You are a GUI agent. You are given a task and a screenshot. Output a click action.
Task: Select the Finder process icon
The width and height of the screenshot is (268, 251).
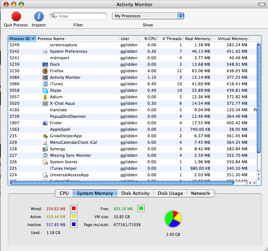click(45, 123)
